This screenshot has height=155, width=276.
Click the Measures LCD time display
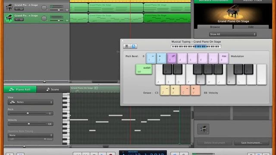tap(143, 153)
